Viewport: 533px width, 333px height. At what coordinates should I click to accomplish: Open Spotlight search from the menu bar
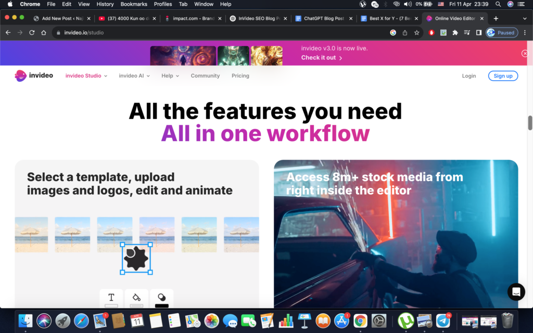point(498,4)
